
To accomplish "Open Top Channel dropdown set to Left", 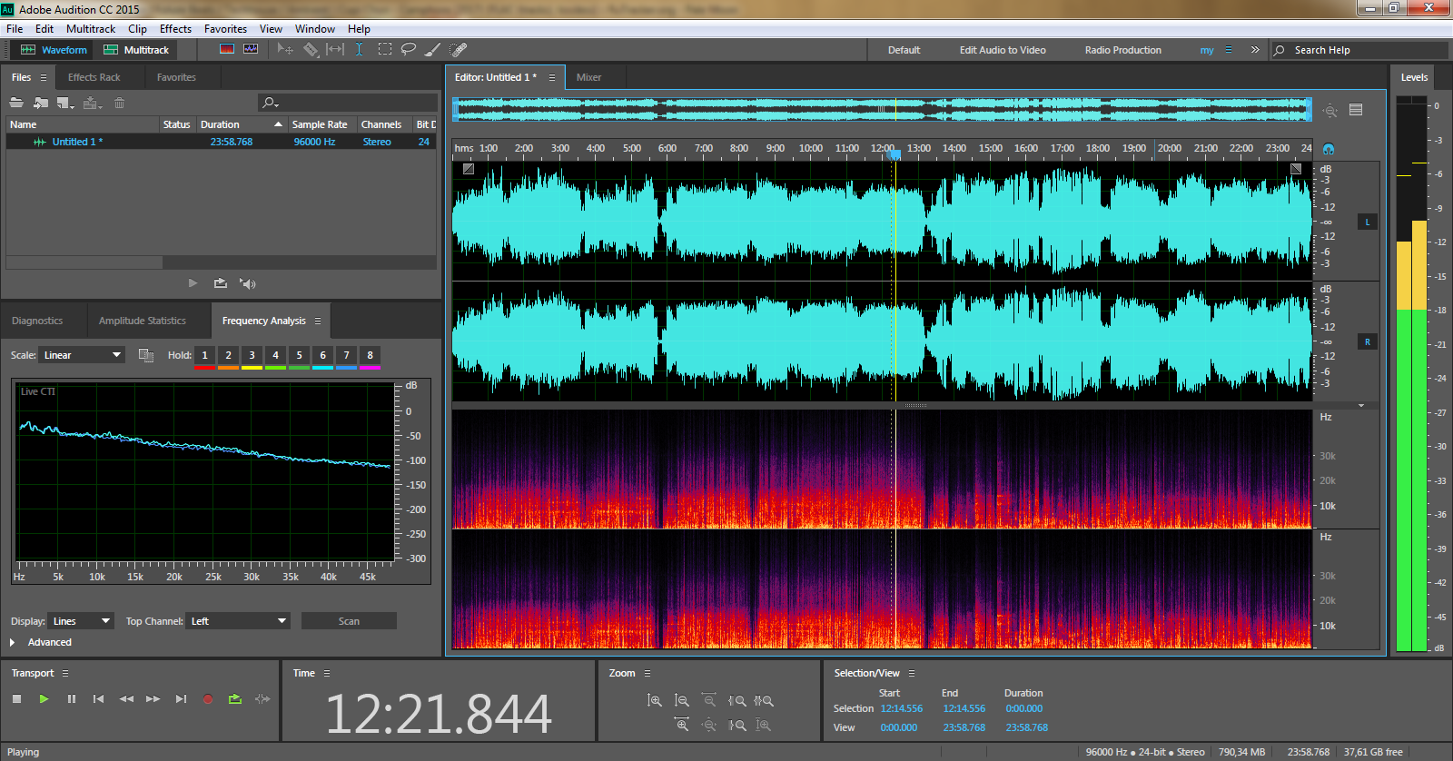I will point(238,621).
